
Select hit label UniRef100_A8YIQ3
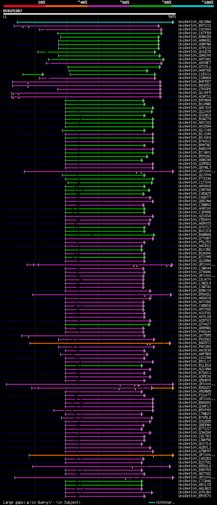(195, 123)
